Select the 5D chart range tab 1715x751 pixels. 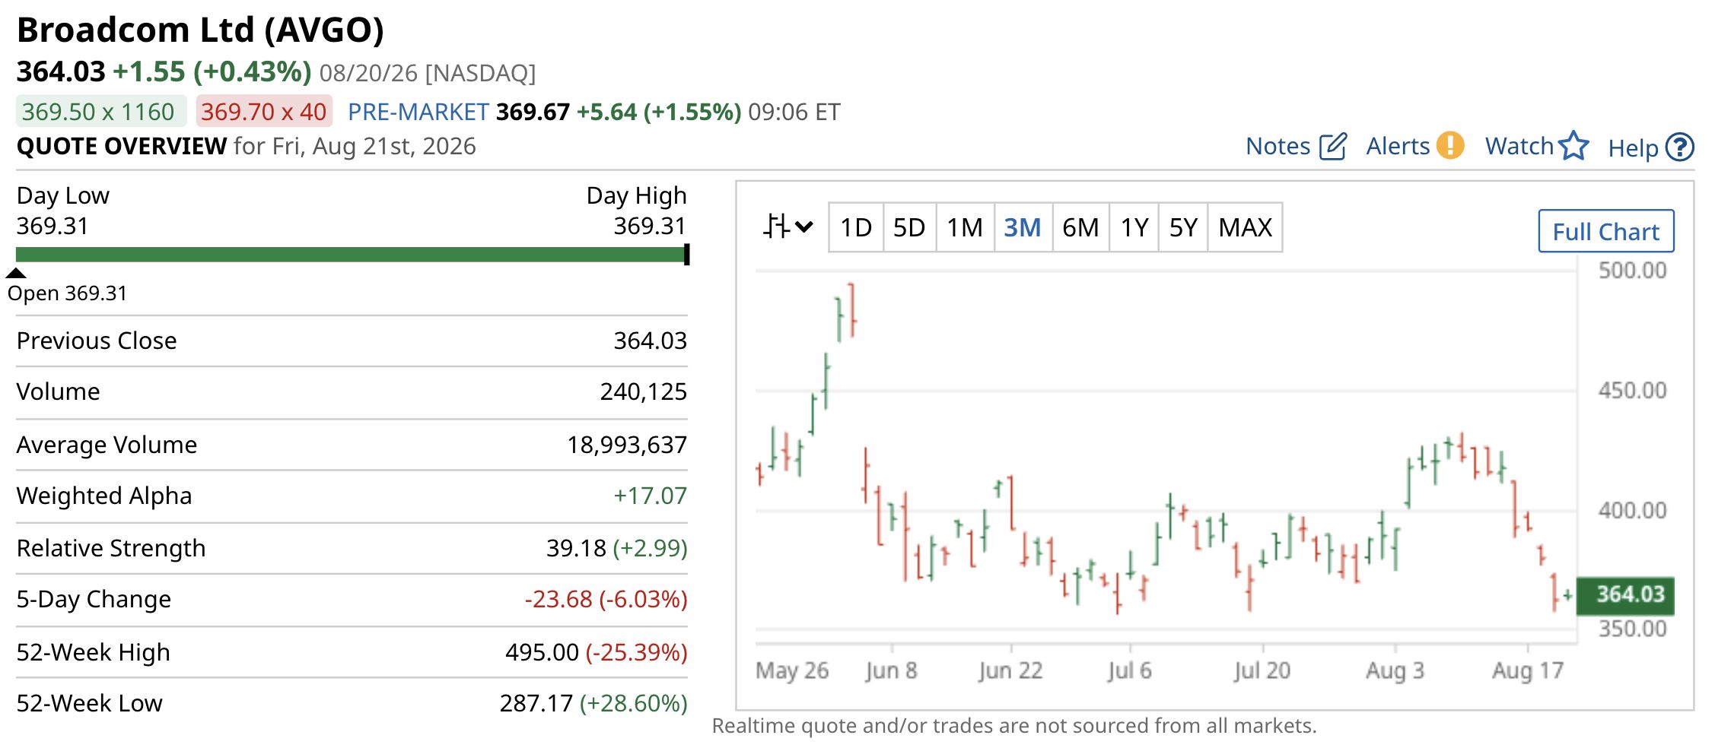coord(909,227)
